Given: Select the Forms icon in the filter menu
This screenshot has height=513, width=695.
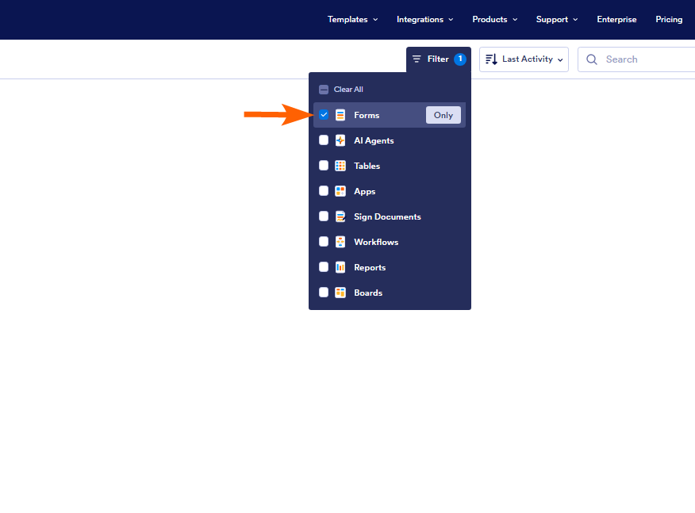Looking at the screenshot, I should 340,114.
